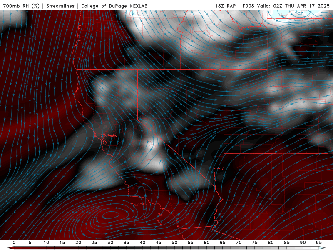
Task: Click the '0' colorbar scale label
Action: [x=14, y=242]
